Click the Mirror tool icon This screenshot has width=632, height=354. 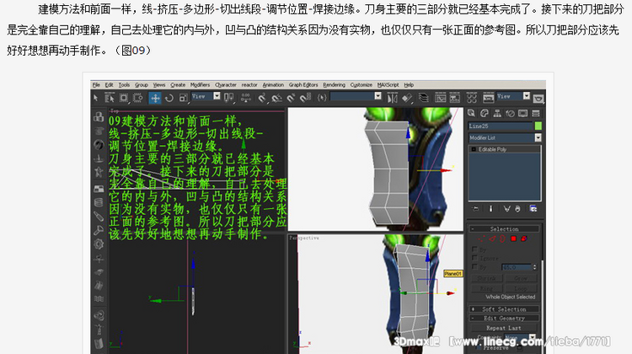pyautogui.click(x=392, y=98)
